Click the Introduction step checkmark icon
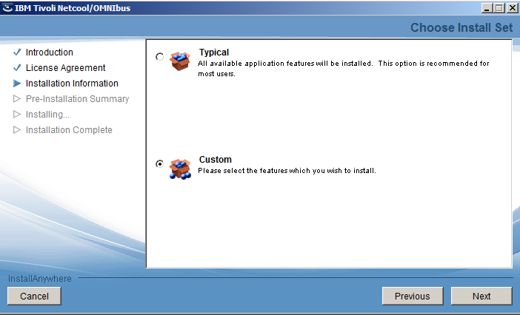This screenshot has width=520, height=315. tap(17, 52)
